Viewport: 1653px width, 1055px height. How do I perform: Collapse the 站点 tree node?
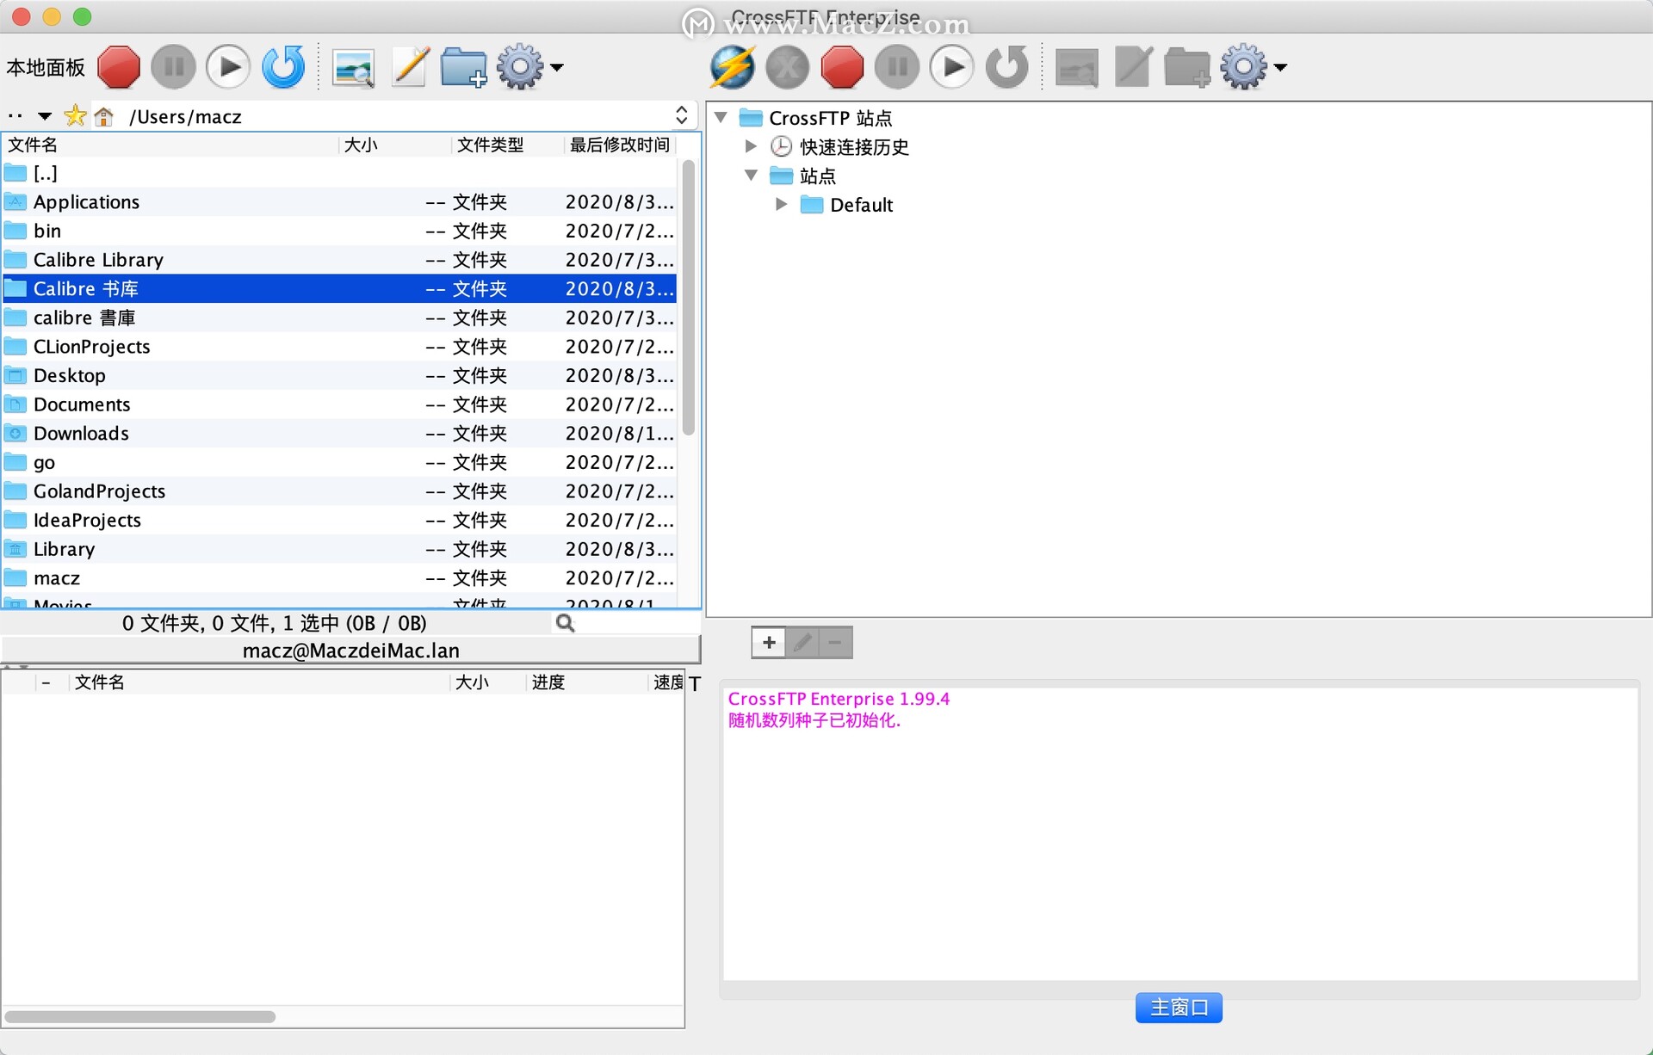click(751, 176)
